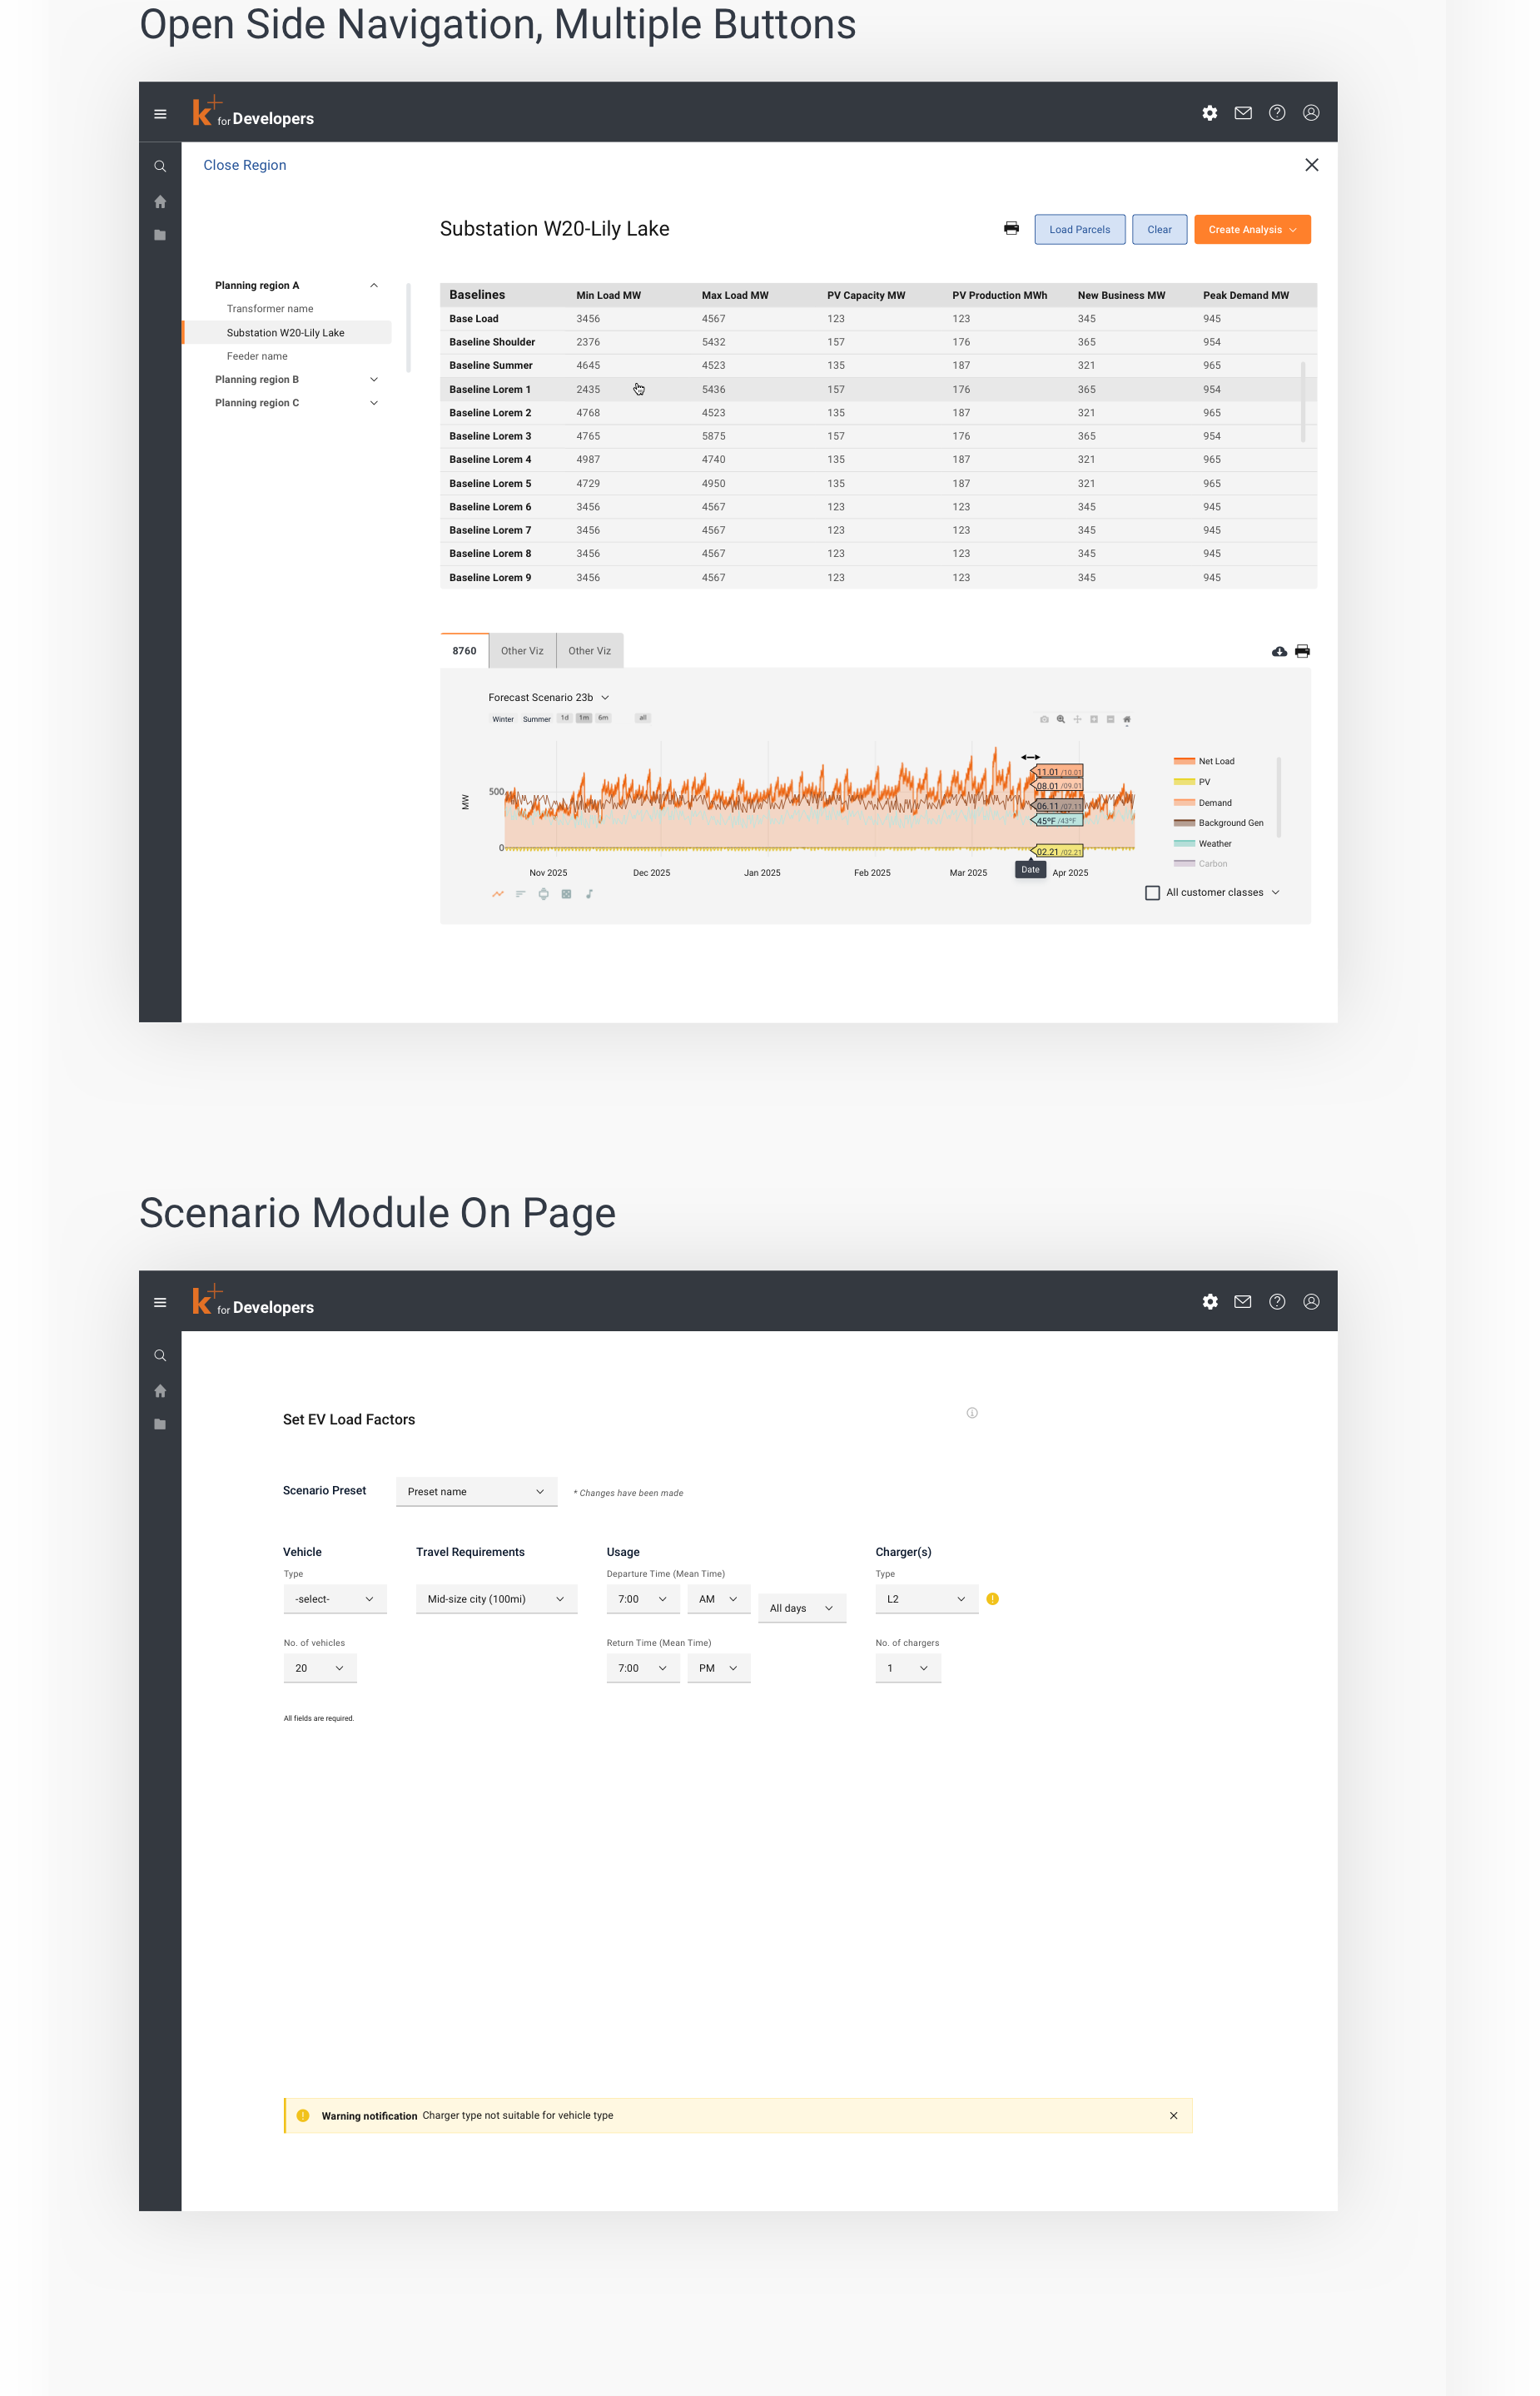Screen dimensions: 1540x2396
Task: Toggle the Winter season filter on chart
Action: 502,719
